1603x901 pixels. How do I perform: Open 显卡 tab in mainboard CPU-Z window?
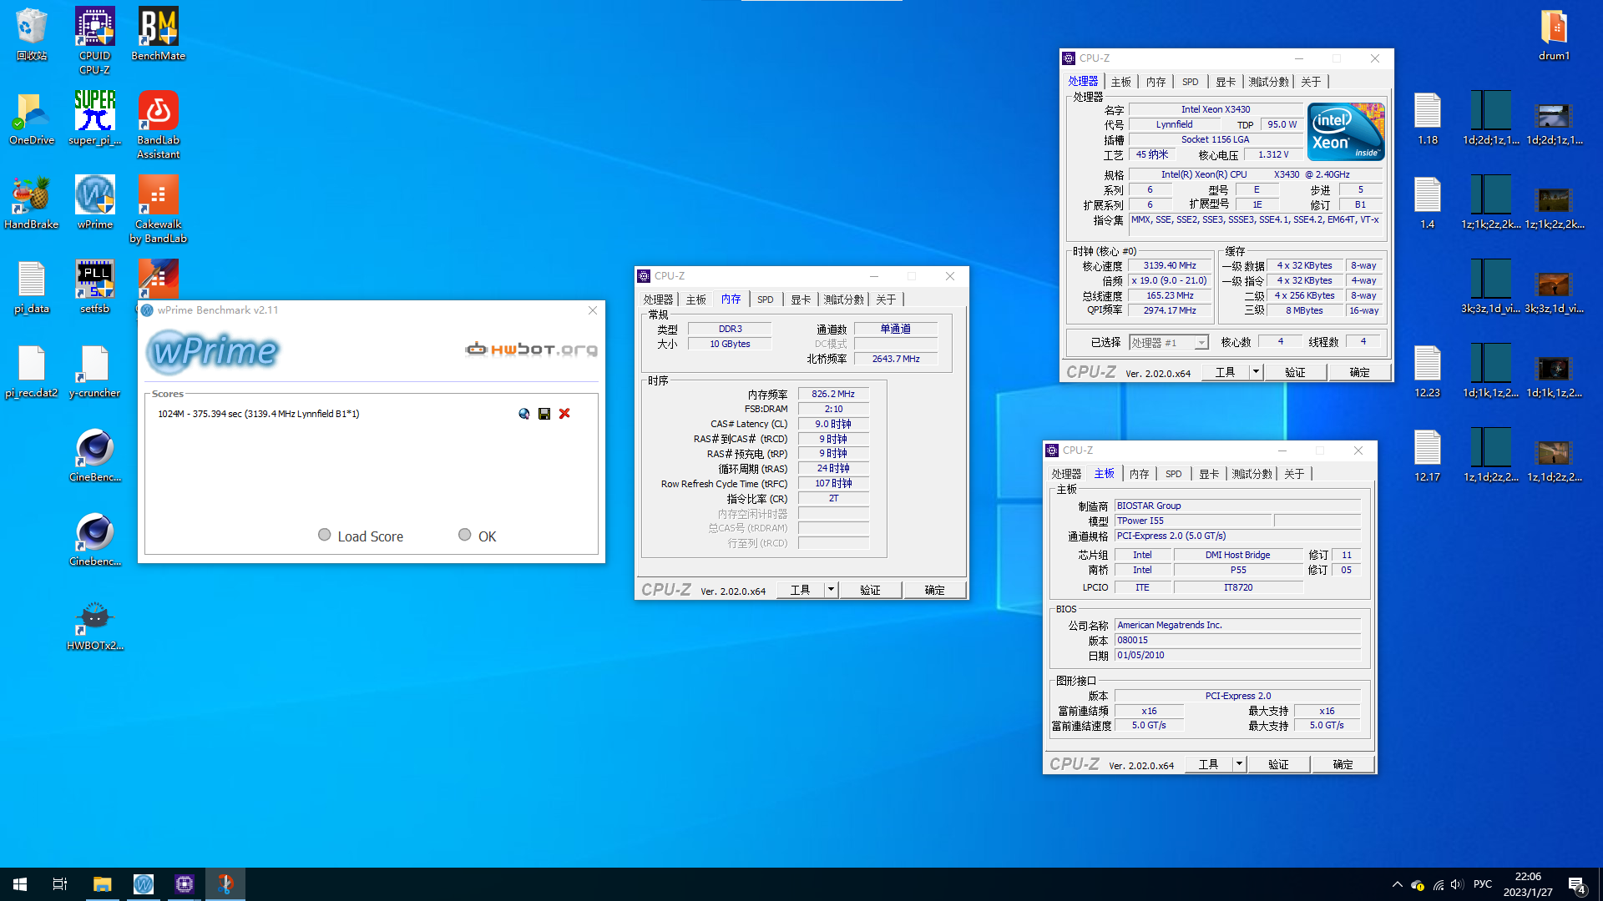click(1209, 474)
